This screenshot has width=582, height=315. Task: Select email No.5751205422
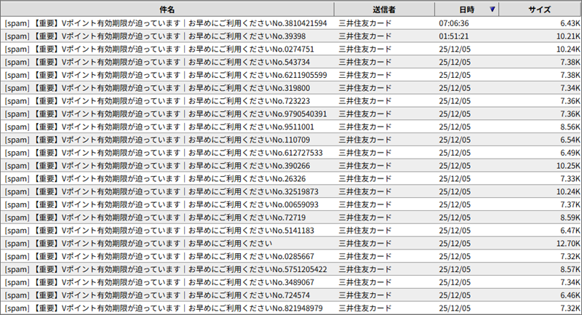[166, 269]
